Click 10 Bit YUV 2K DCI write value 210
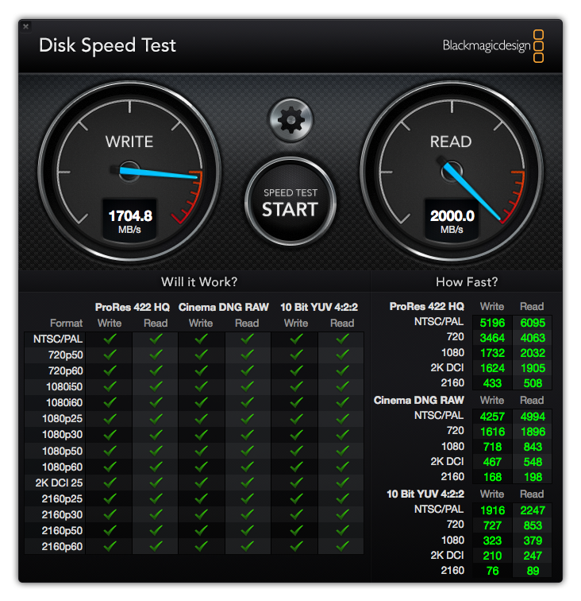Image resolution: width=581 pixels, height=601 pixels. [x=492, y=556]
